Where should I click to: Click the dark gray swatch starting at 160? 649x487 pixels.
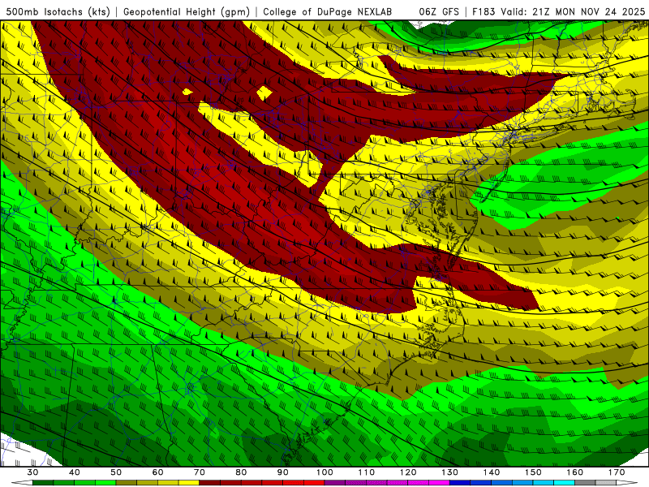click(x=585, y=483)
